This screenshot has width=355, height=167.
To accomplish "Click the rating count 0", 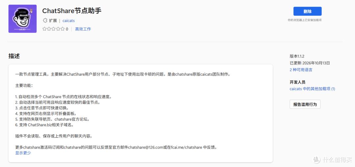I will (67, 29).
